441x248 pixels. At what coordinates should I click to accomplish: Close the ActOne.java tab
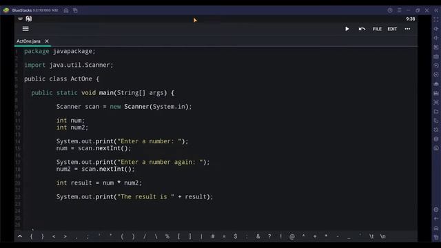47,41
